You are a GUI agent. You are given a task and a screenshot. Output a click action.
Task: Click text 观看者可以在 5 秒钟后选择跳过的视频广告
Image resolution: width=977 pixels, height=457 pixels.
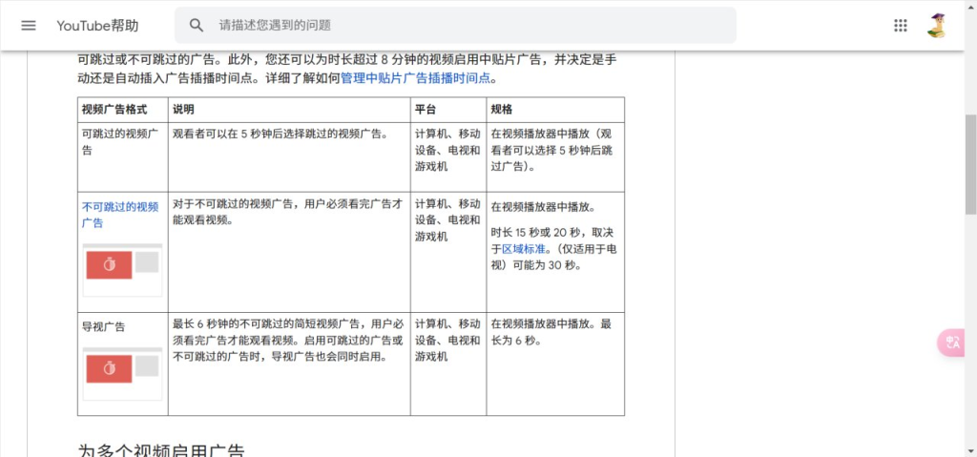(x=281, y=134)
